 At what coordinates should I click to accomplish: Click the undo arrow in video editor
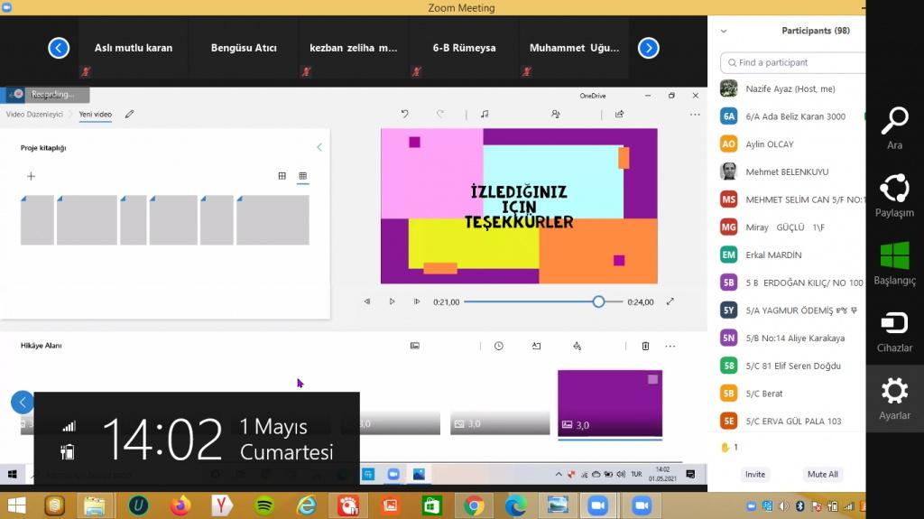pyautogui.click(x=405, y=115)
